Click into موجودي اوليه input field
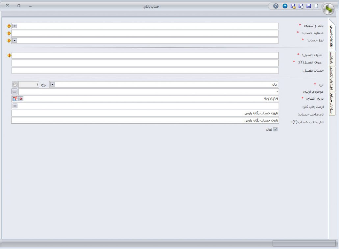Screen dimensions: 339x249 [x=148, y=92]
